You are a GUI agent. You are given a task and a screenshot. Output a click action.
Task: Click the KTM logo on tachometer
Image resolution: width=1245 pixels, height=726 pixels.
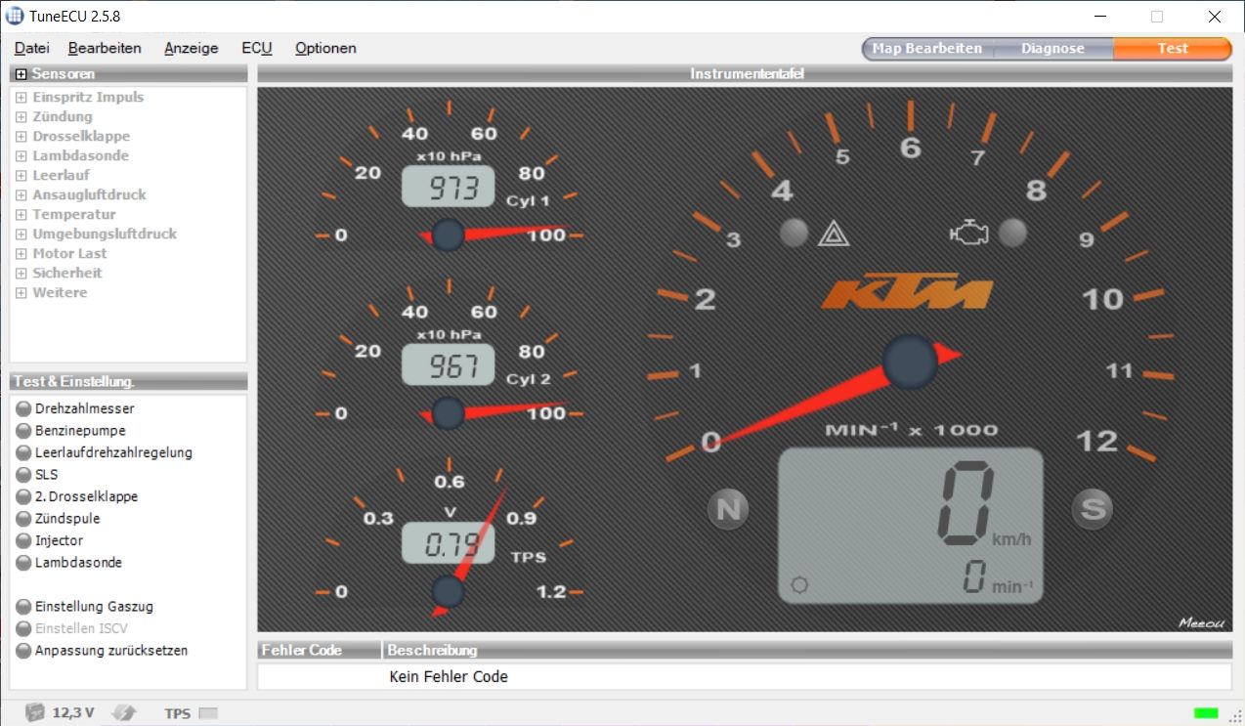[907, 292]
